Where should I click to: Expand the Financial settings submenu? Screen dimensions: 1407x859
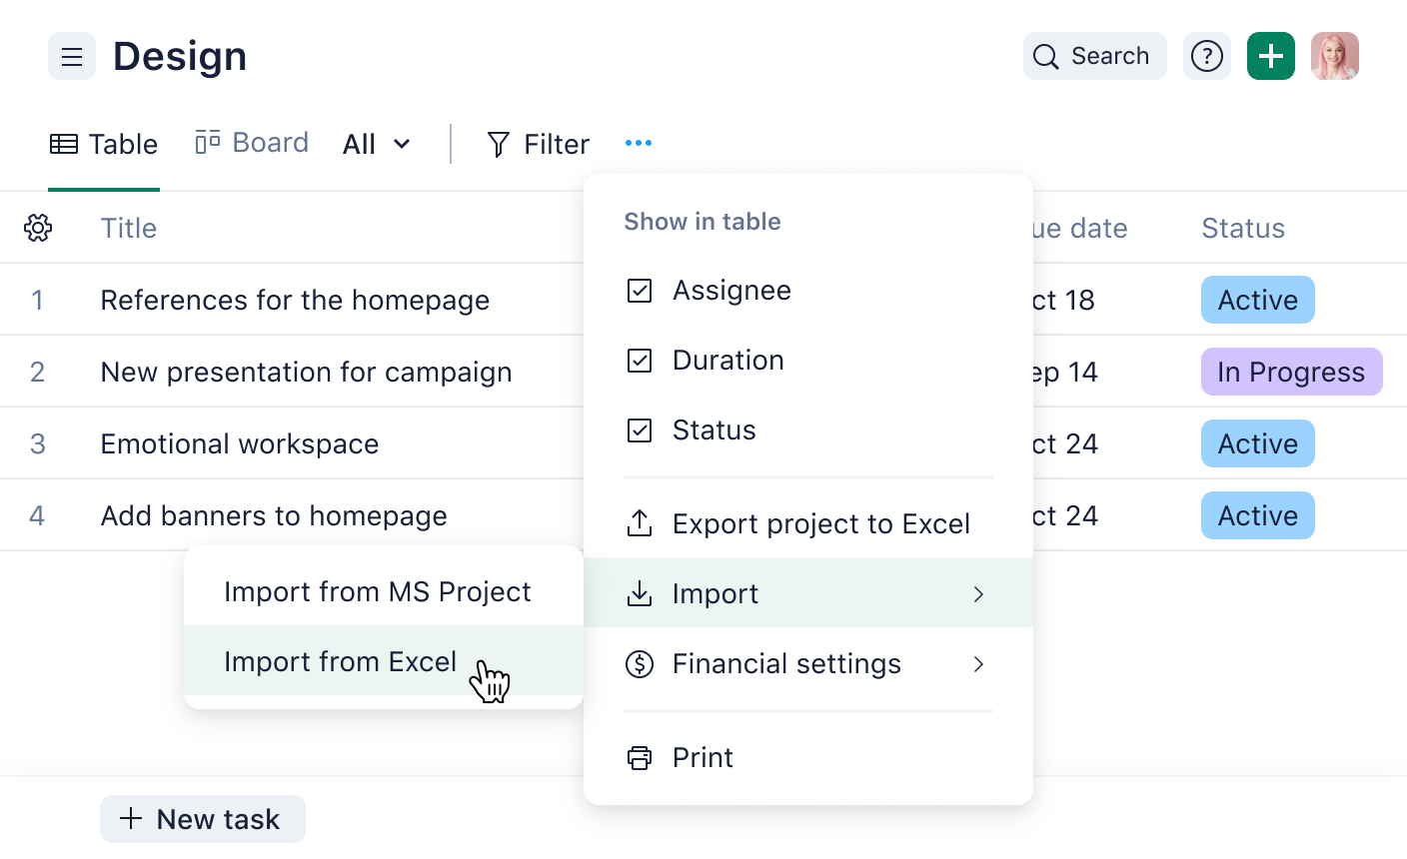978,664
